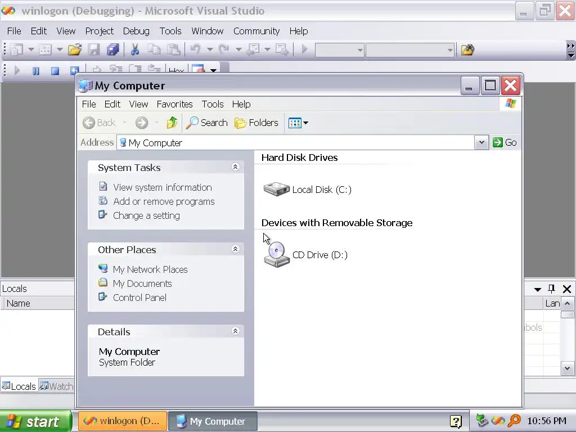Click the Redo arrow icon
576x432 pixels.
[224, 49]
